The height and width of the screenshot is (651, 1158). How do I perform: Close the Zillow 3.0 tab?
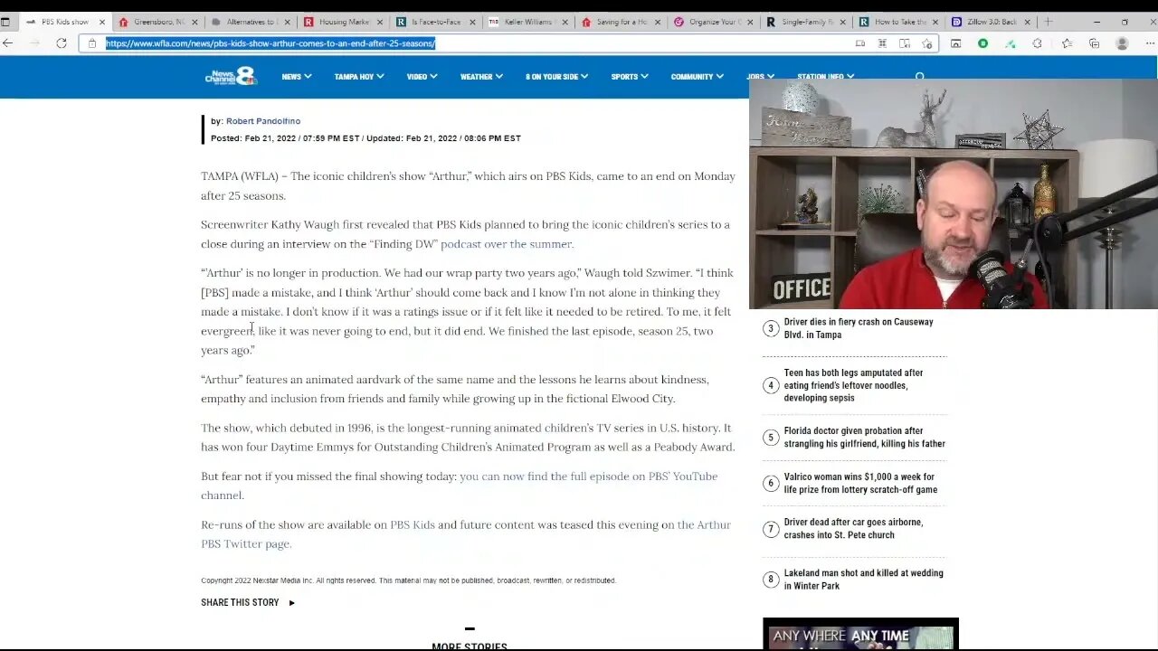coord(1027,22)
